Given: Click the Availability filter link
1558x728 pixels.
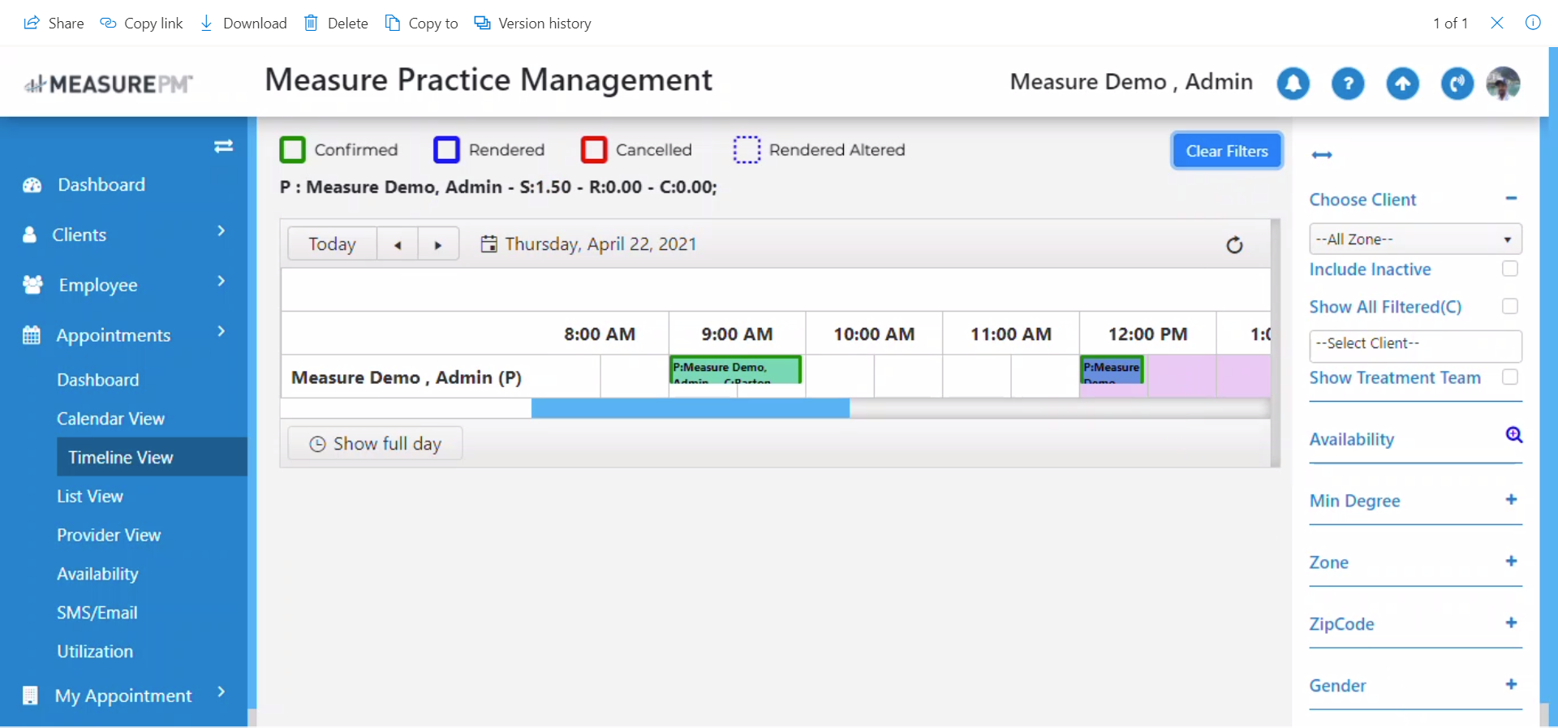Looking at the screenshot, I should 1352,439.
